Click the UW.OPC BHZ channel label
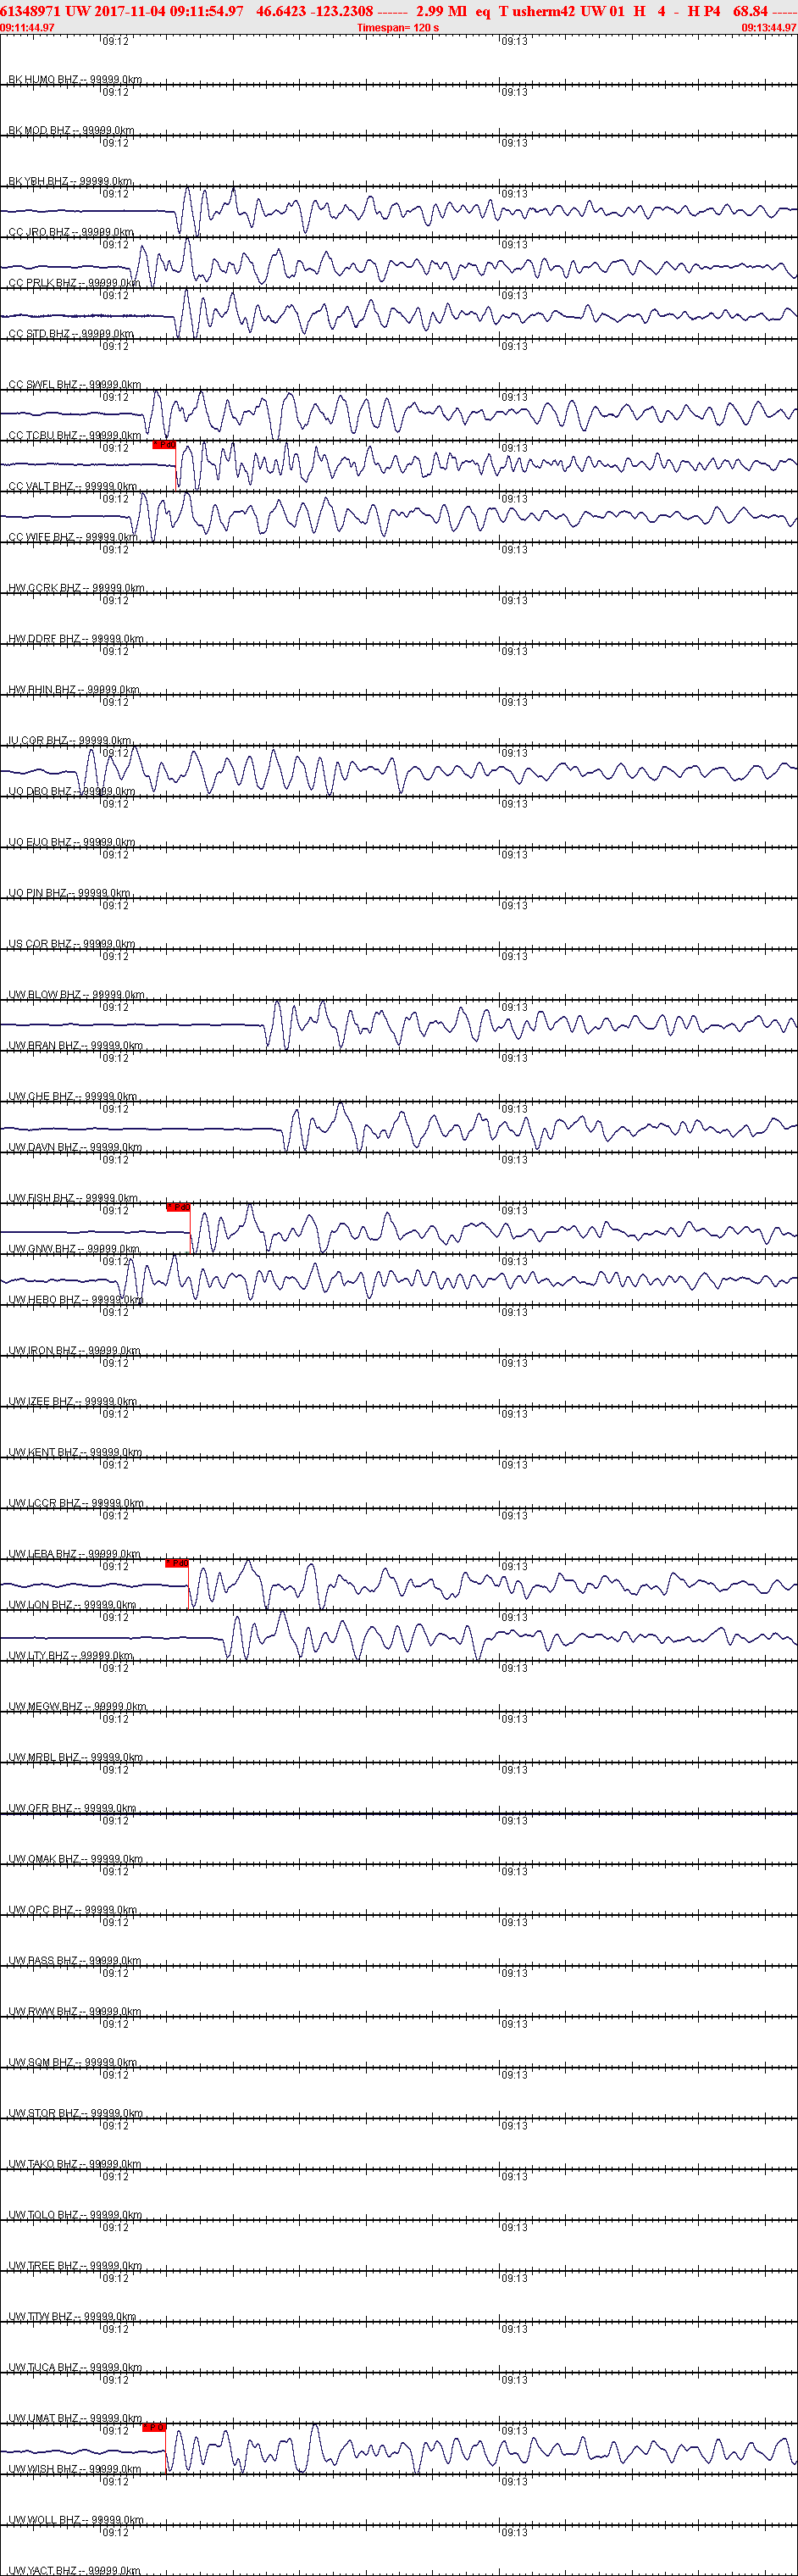This screenshot has width=798, height=2576. click(72, 1909)
